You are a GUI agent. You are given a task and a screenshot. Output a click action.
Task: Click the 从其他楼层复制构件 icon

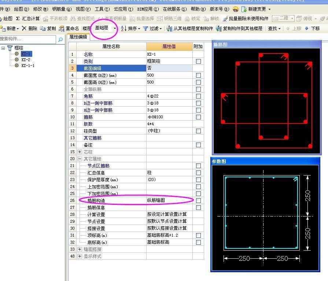pos(169,29)
